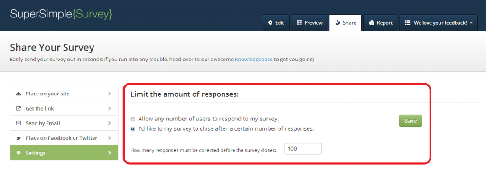This screenshot has height=171, width=486.
Task: Switch to the Report tab
Action: [x=380, y=23]
